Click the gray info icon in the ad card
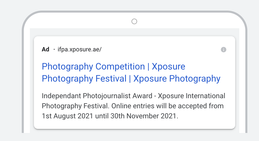The width and height of the screenshot is (259, 141). (x=224, y=49)
